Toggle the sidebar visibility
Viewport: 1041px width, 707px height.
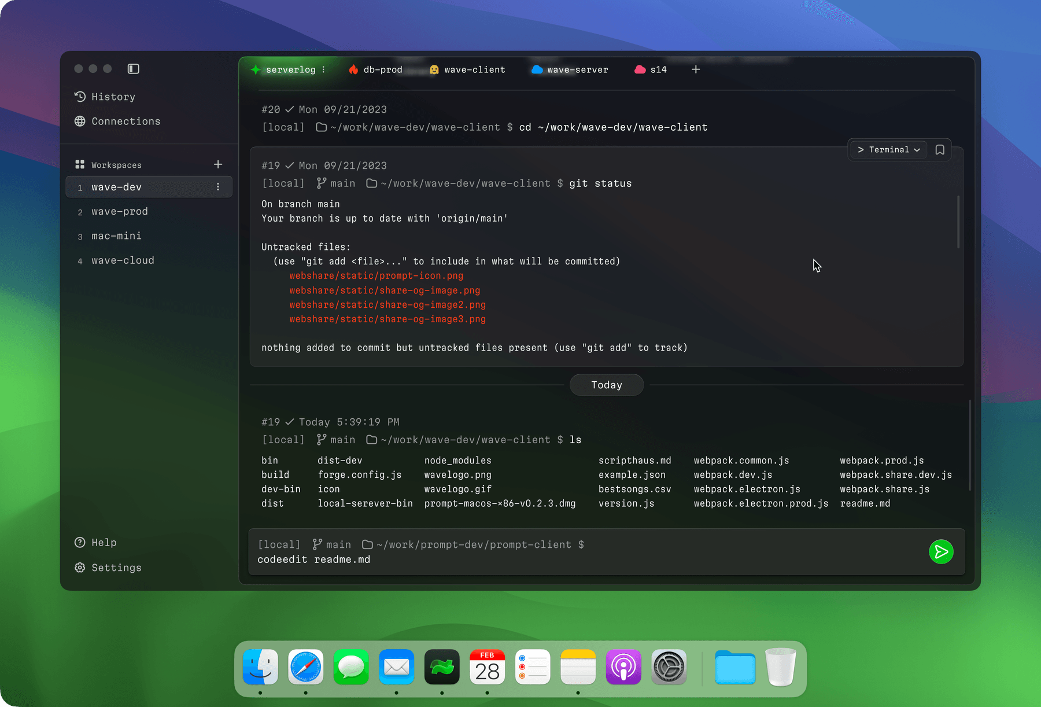tap(133, 68)
